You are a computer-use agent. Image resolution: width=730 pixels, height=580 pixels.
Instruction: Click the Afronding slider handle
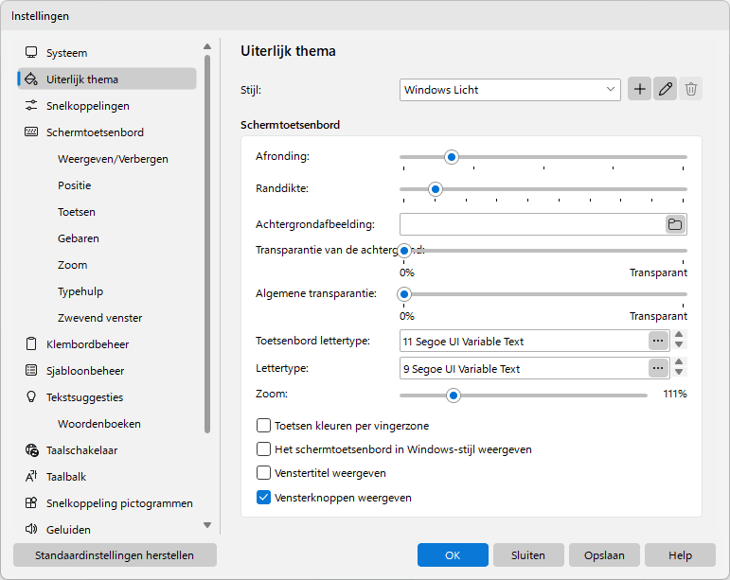point(451,157)
